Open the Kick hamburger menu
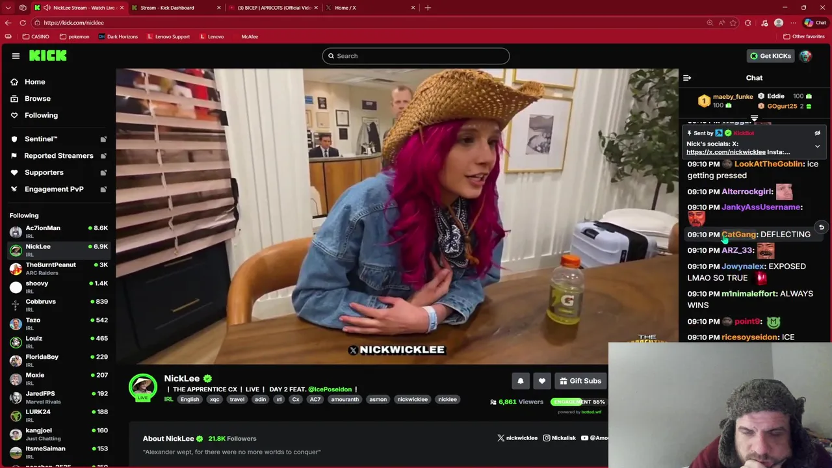The height and width of the screenshot is (468, 832). (x=16, y=56)
